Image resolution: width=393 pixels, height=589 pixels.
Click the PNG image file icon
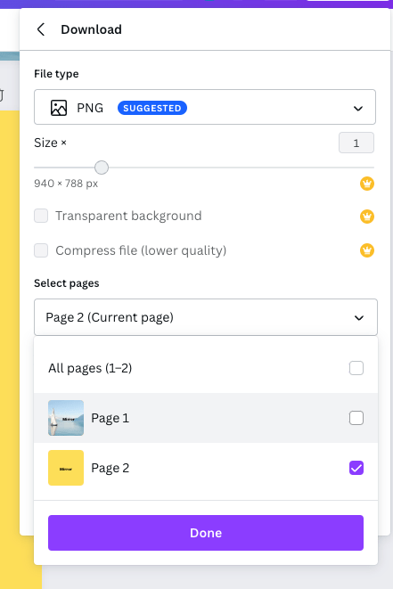[59, 108]
